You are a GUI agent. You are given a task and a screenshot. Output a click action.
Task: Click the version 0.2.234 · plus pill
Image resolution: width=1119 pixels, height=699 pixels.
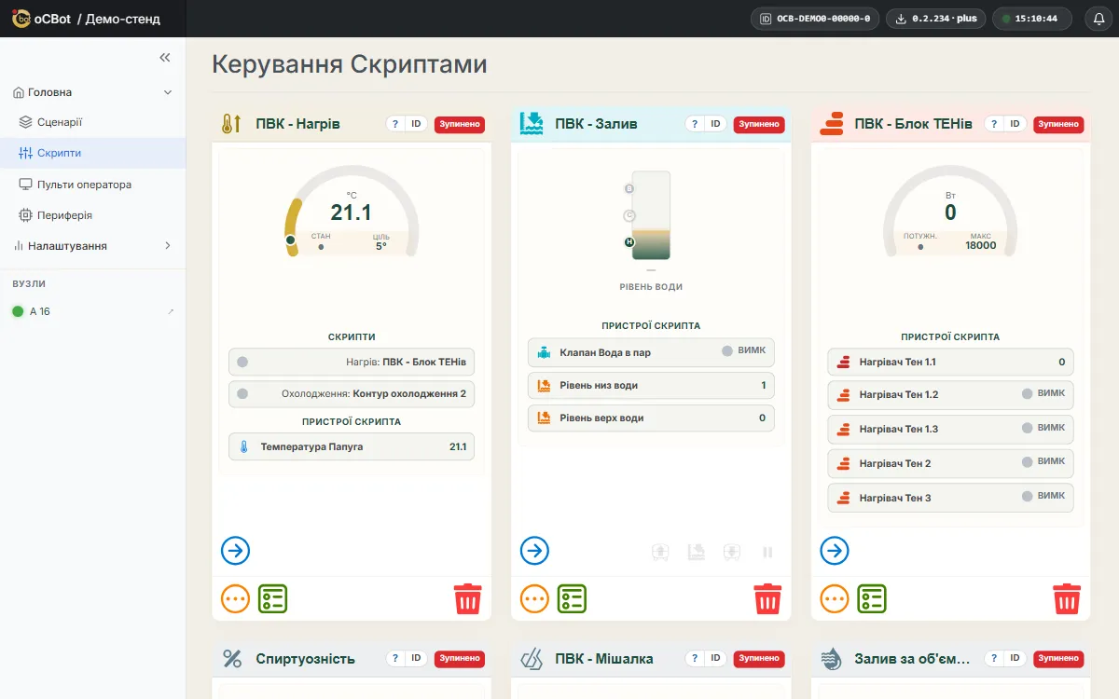point(935,19)
